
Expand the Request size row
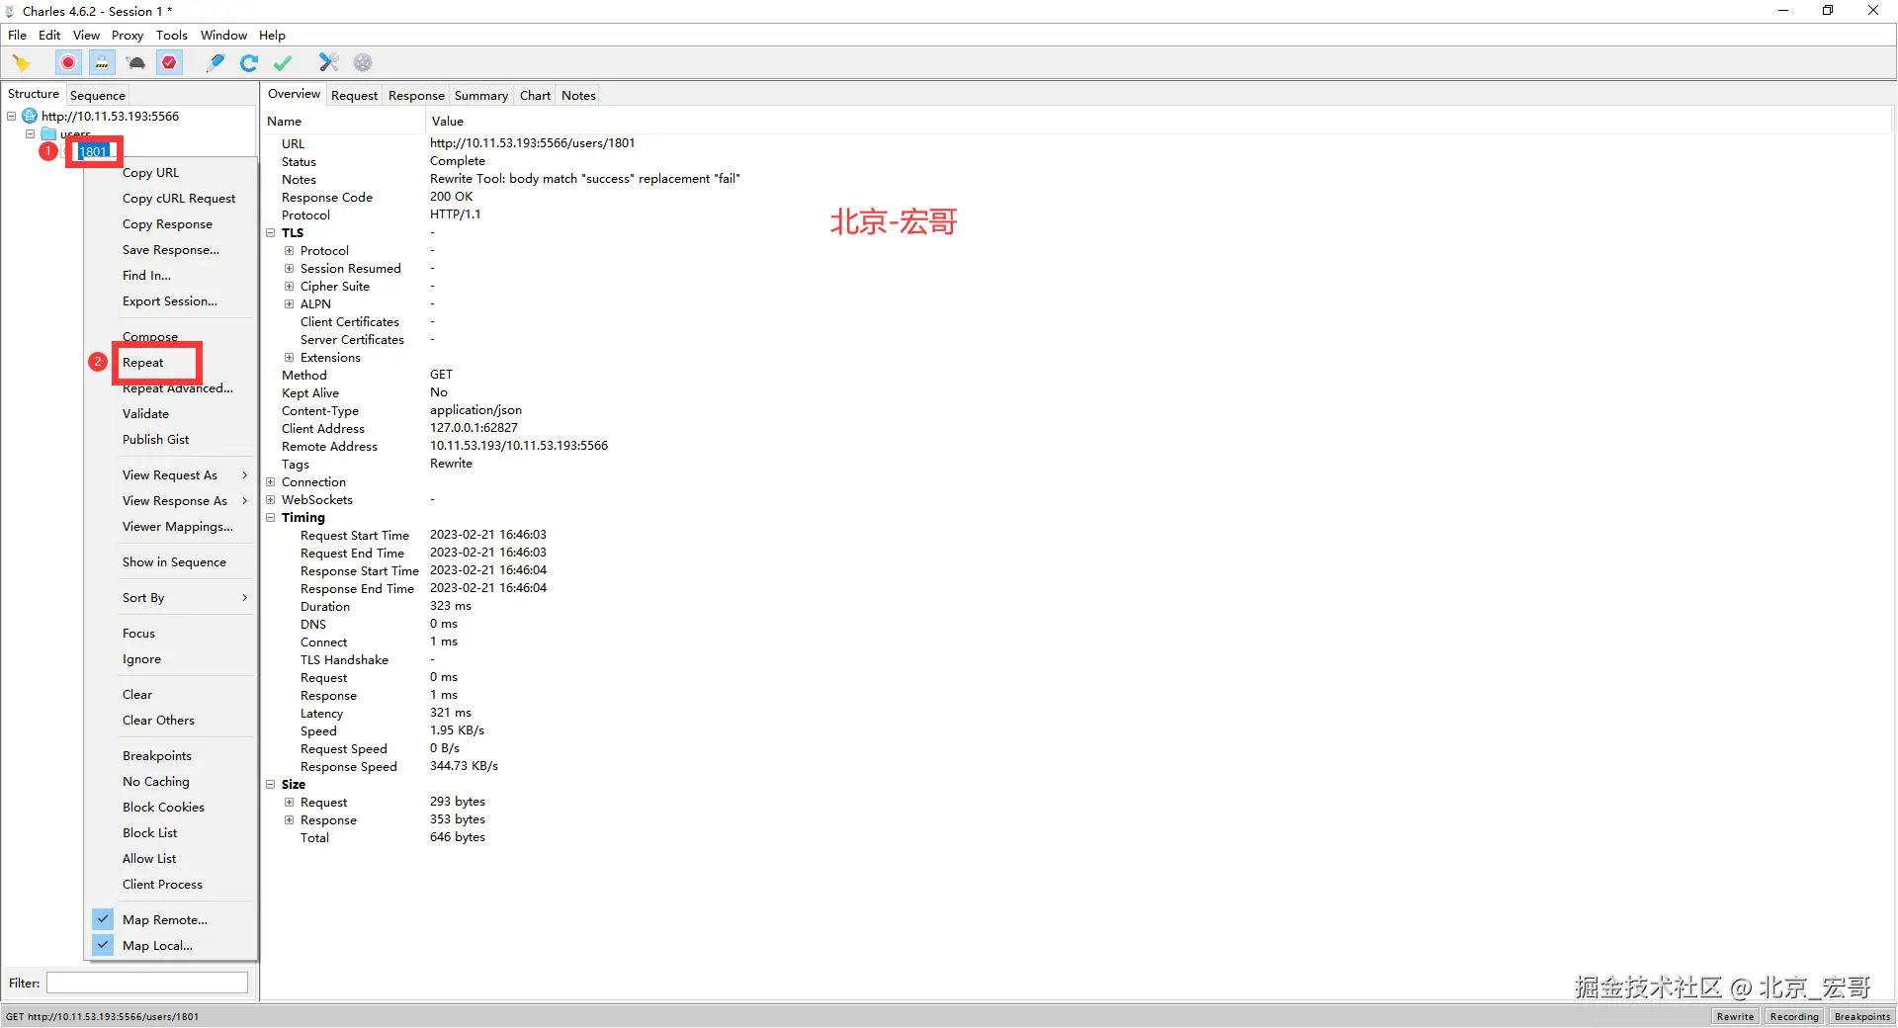tap(290, 803)
